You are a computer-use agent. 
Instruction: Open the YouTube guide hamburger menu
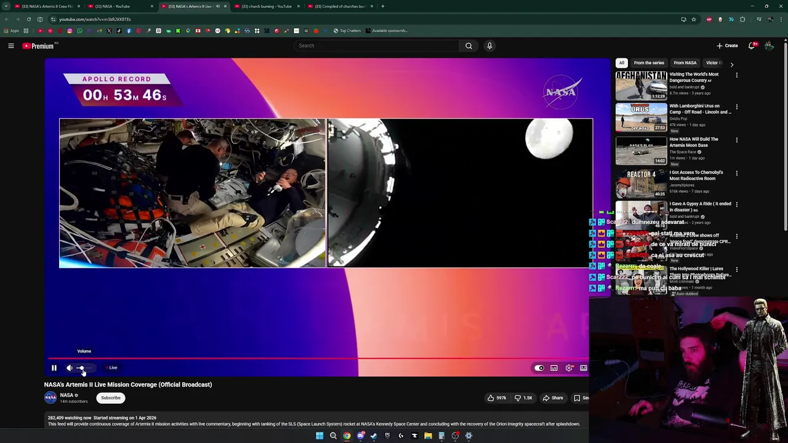click(x=11, y=46)
